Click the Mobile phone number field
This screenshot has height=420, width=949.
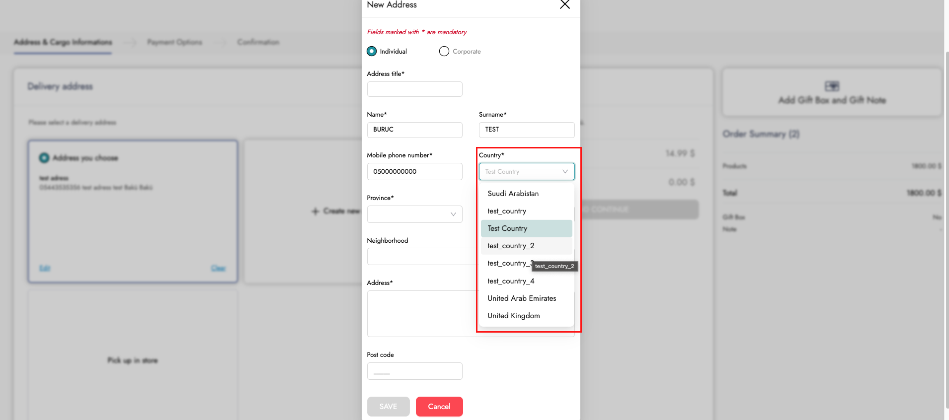pyautogui.click(x=414, y=172)
